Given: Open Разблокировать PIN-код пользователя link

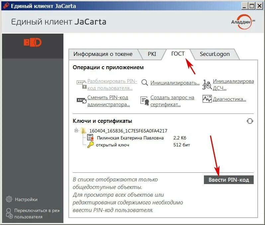Looking at the screenshot, I should pos(112,85).
